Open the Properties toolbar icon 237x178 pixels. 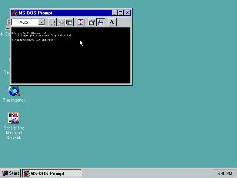click(x=92, y=22)
